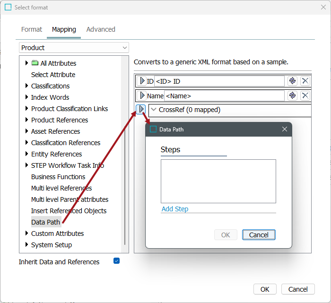The height and width of the screenshot is (303, 331).
Task: Expand the Product References node
Action: pos(26,120)
